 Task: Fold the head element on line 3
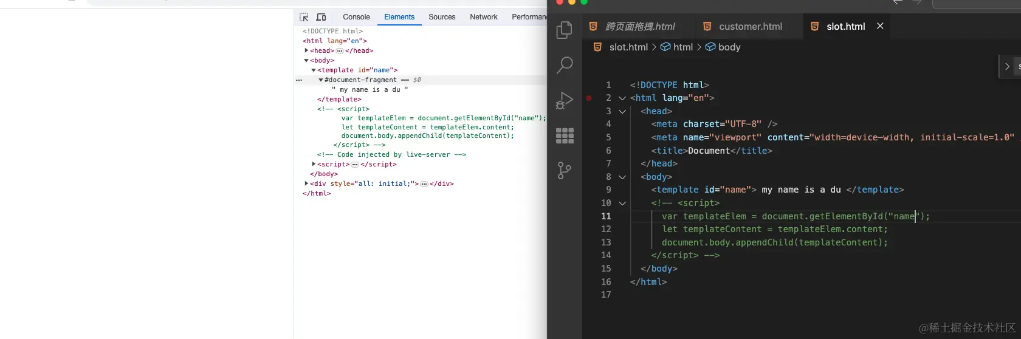pos(622,111)
